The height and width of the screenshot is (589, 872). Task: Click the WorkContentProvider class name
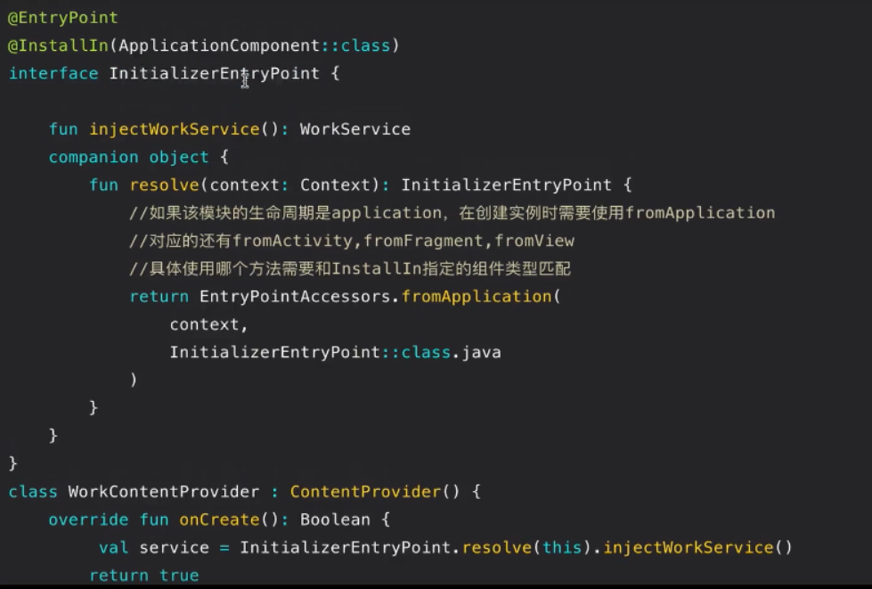(164, 492)
